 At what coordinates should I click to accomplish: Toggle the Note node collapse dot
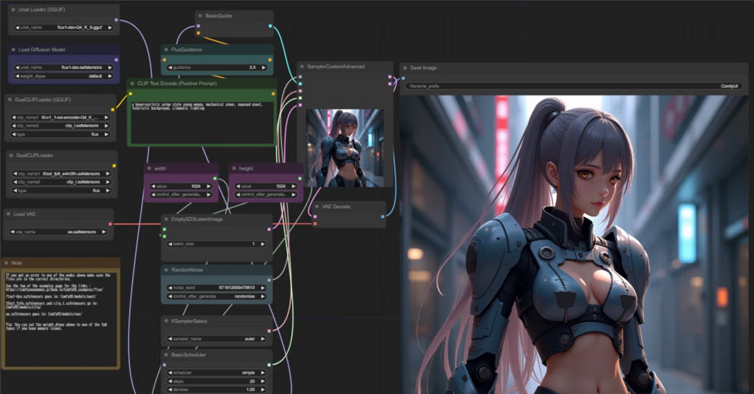point(7,263)
